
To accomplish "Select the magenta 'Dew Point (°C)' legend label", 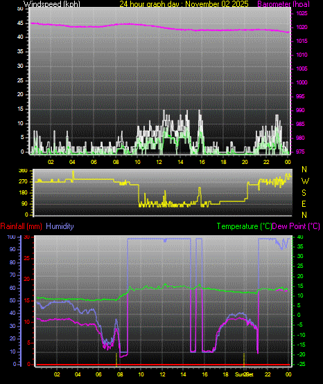I will pyautogui.click(x=296, y=226).
